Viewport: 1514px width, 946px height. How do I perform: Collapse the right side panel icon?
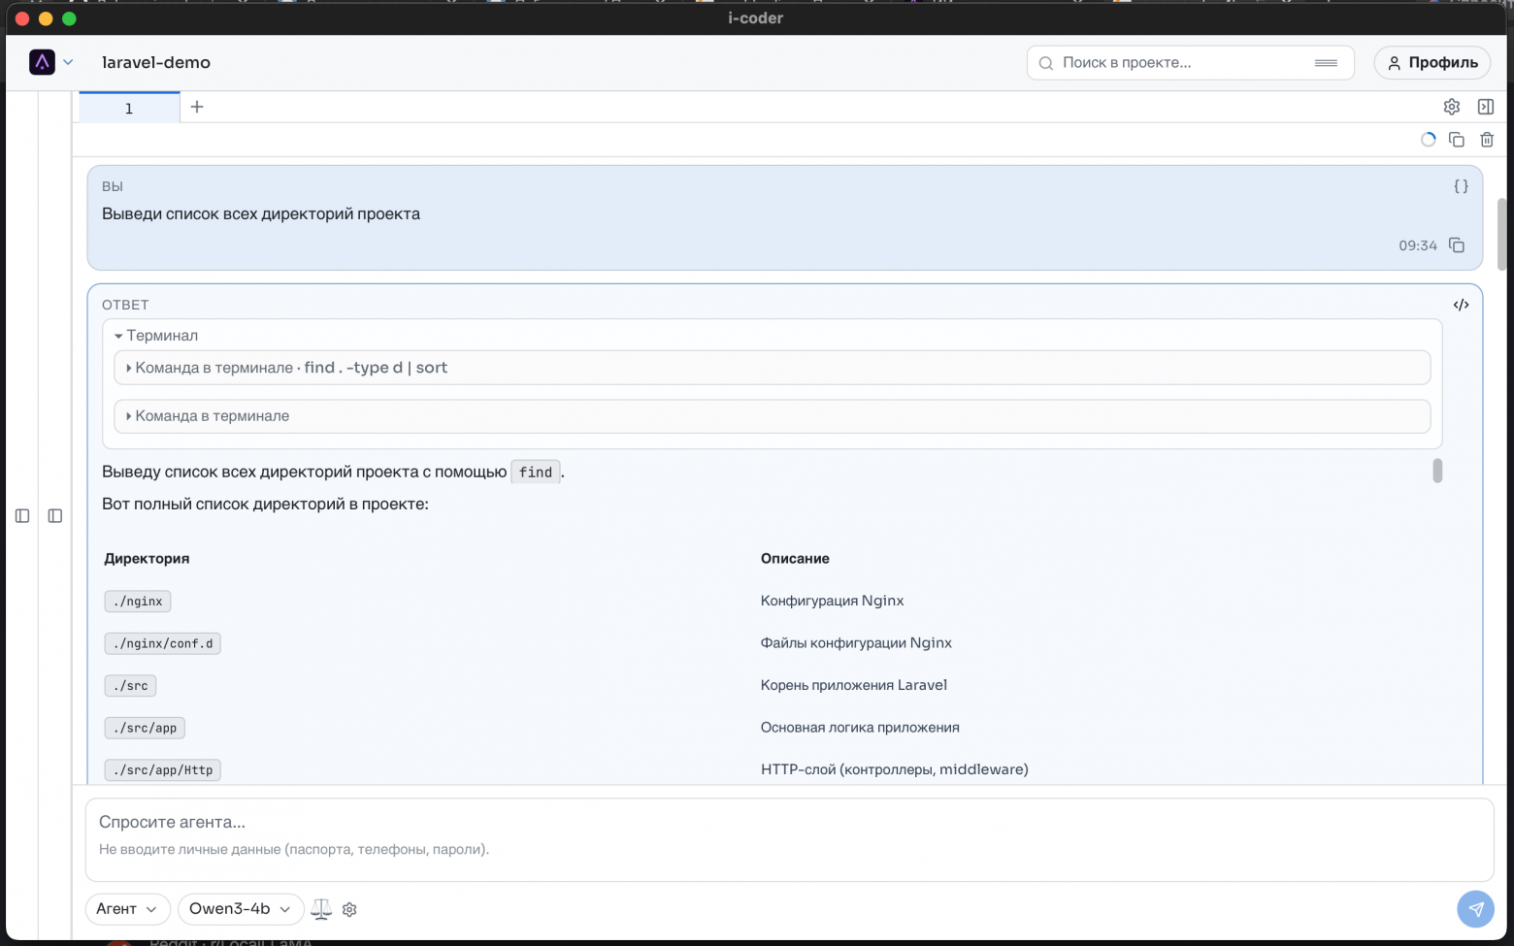point(1486,107)
